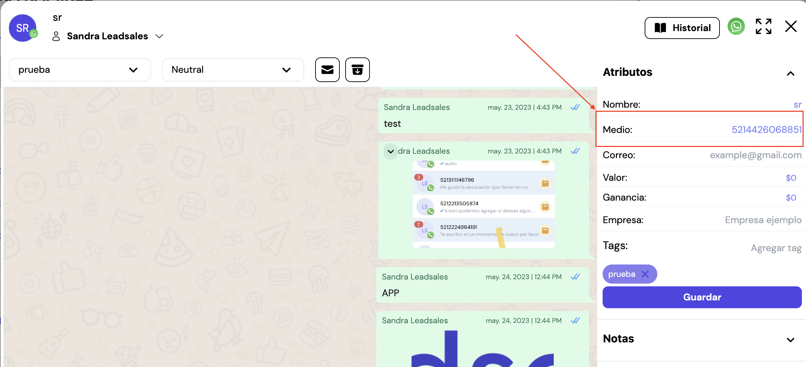The height and width of the screenshot is (367, 806).
Task: Open the screenshot image in the chat
Action: pyautogui.click(x=483, y=204)
